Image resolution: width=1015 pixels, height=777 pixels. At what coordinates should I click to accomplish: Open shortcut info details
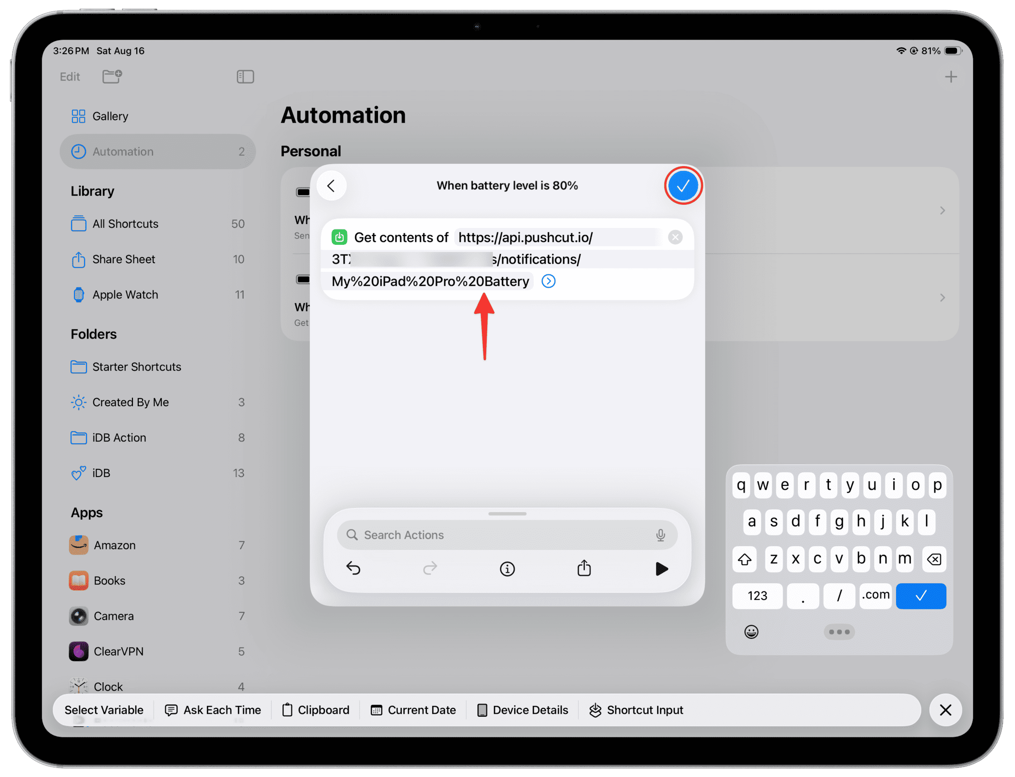coord(507,569)
